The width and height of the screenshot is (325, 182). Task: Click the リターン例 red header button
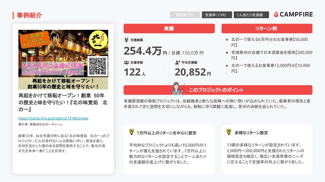pos(267,29)
